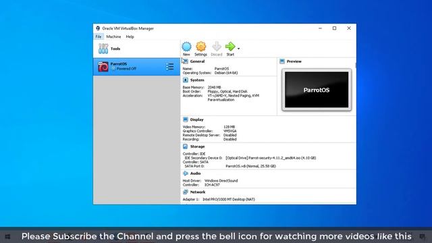Click the Operating System Debian (64-bit) value

pyautogui.click(x=226, y=73)
